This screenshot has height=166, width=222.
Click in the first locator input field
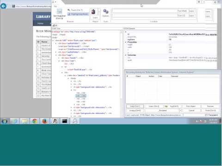(x=144, y=11)
